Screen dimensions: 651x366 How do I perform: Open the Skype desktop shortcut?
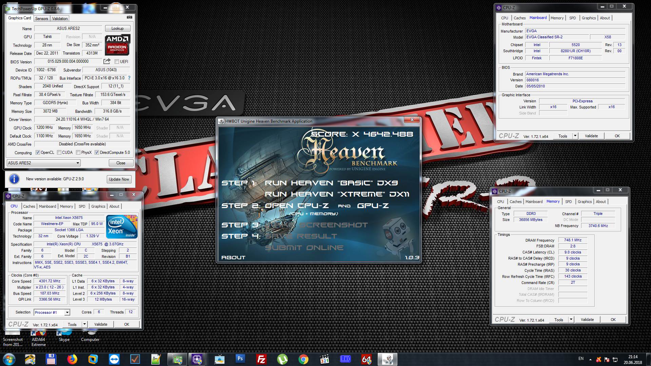click(64, 336)
